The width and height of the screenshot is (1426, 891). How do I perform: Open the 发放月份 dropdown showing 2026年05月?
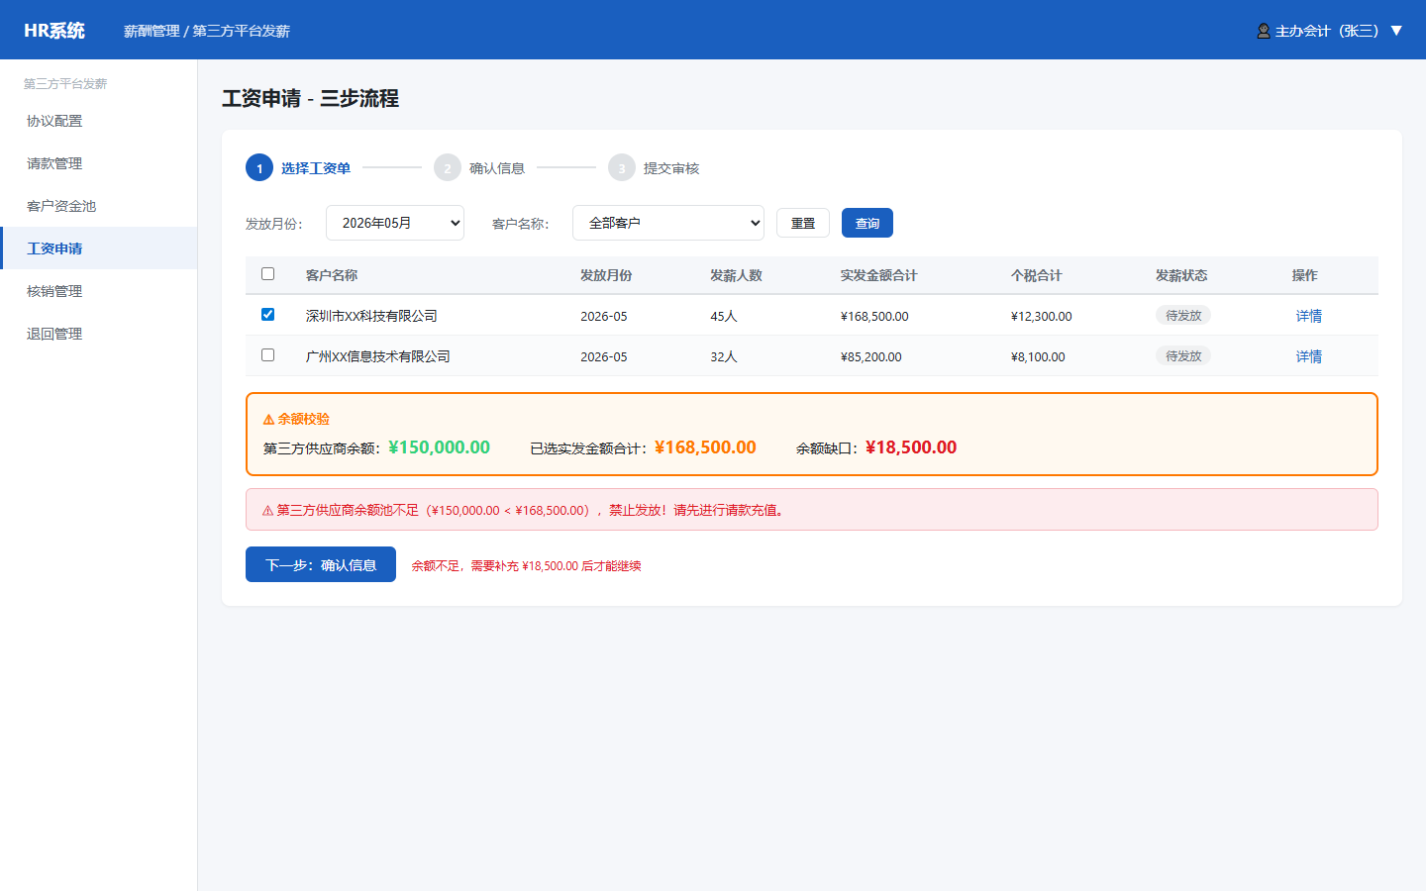pyautogui.click(x=395, y=223)
